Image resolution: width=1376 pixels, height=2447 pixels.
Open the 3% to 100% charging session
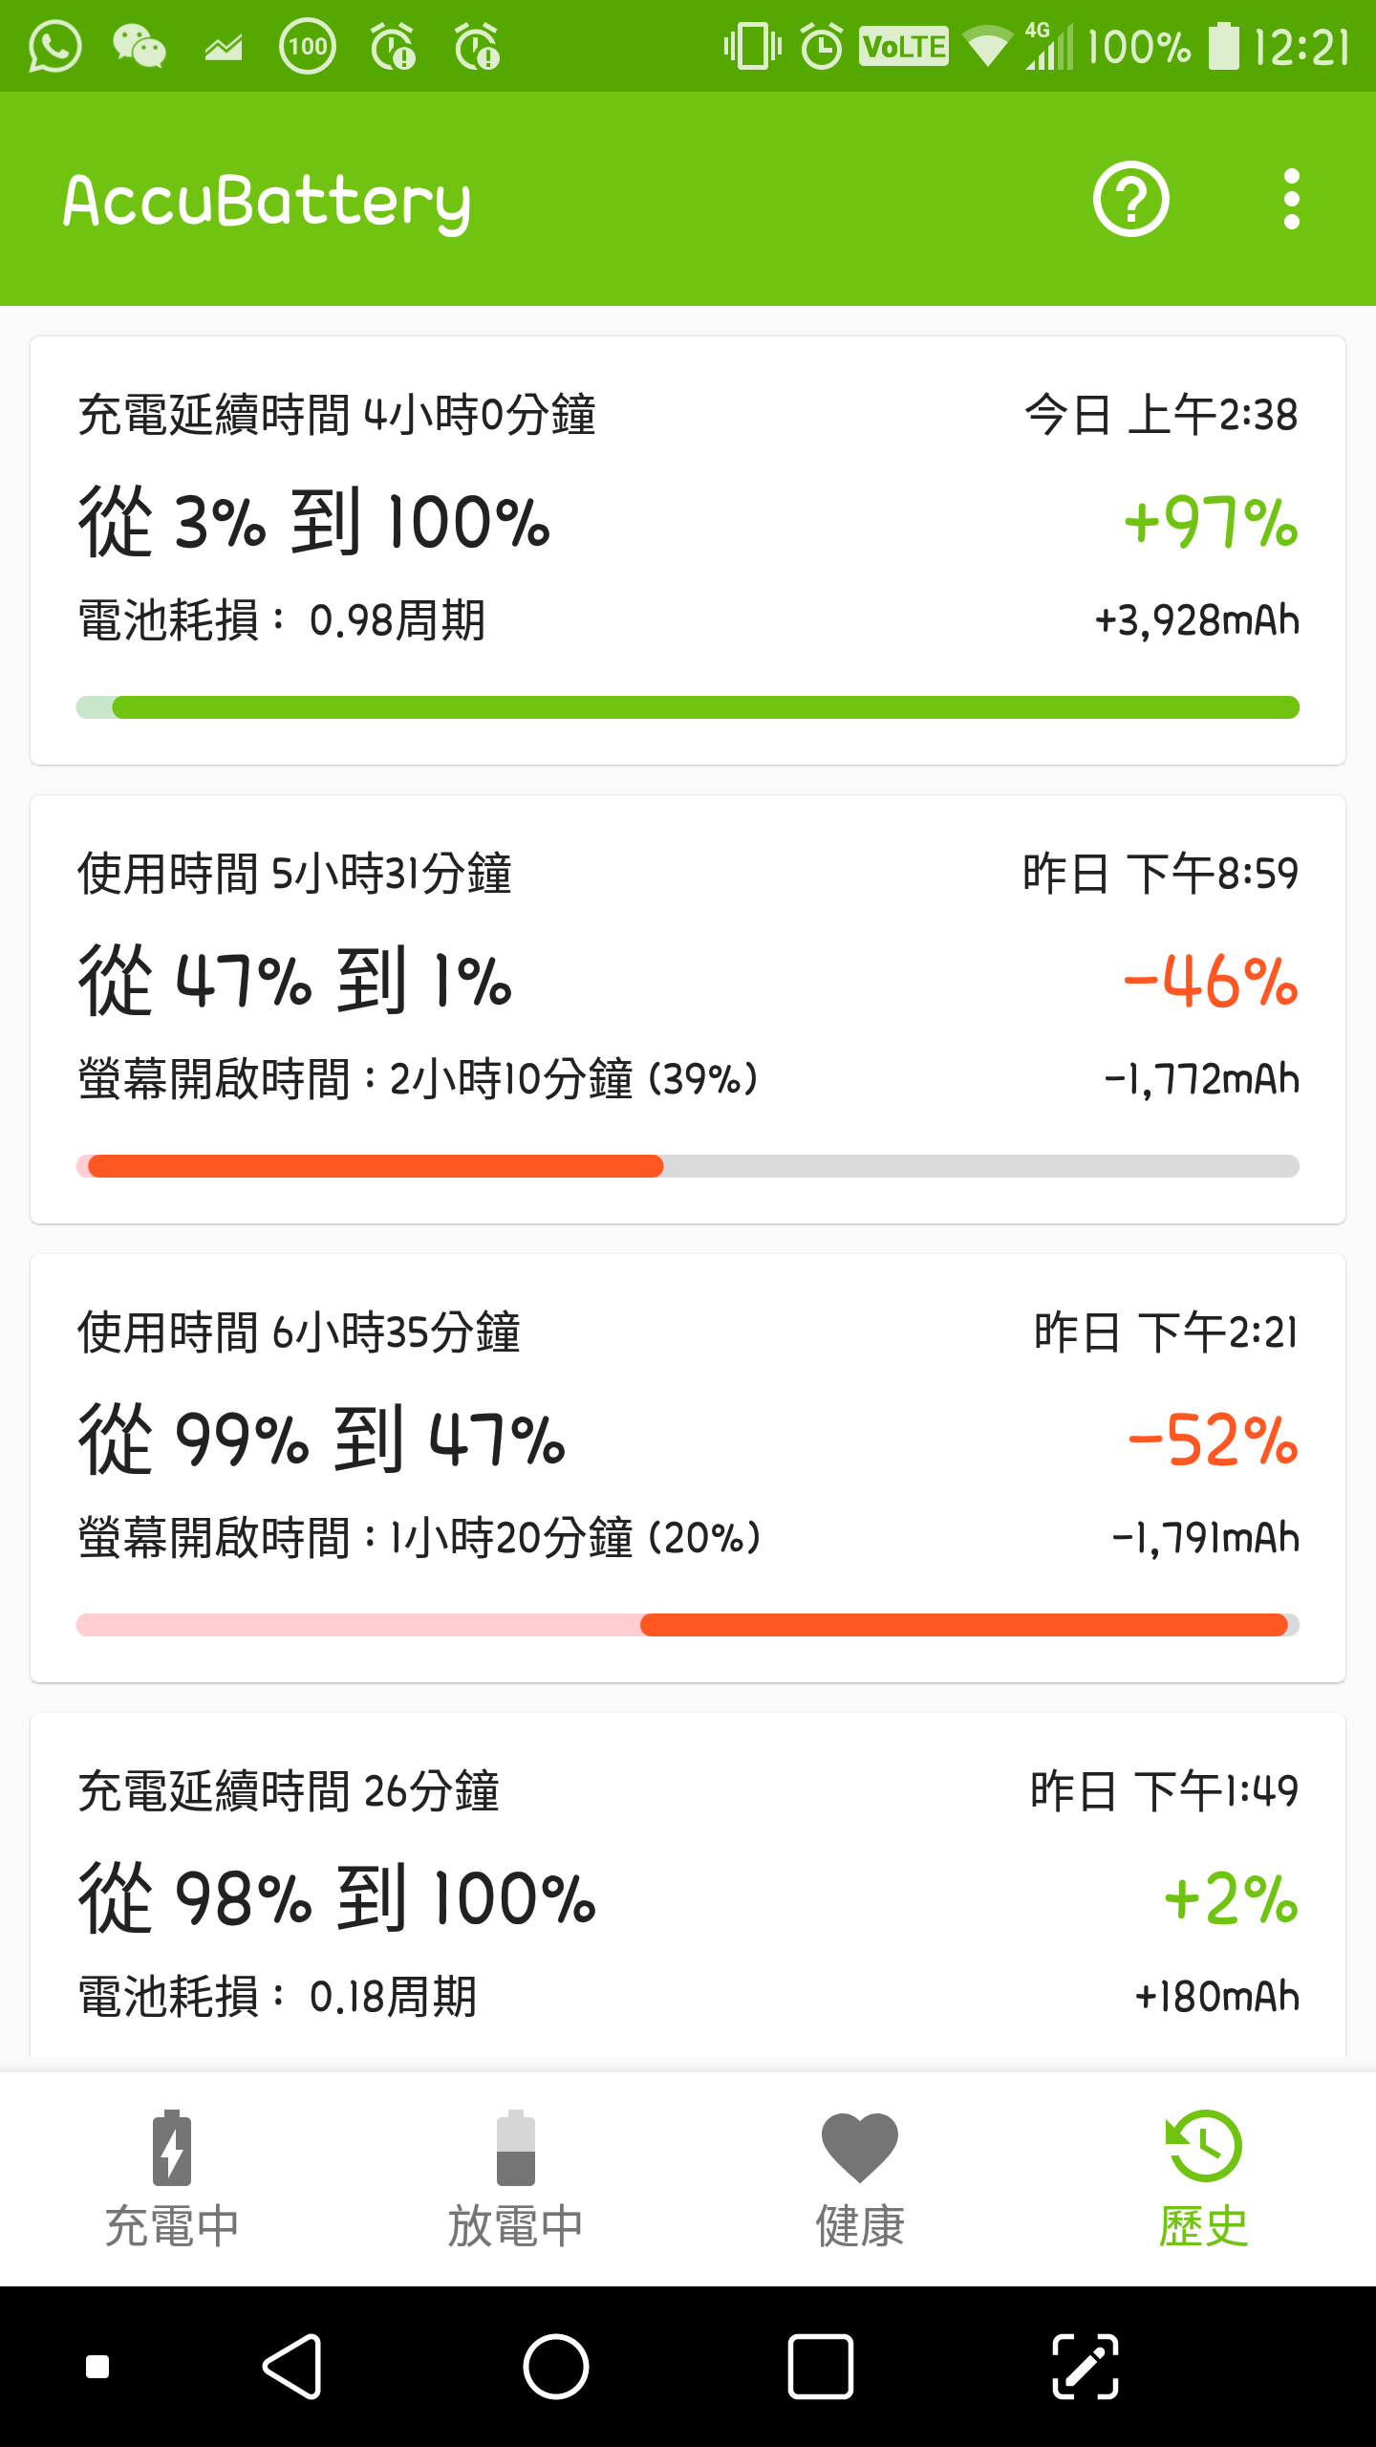[688, 550]
